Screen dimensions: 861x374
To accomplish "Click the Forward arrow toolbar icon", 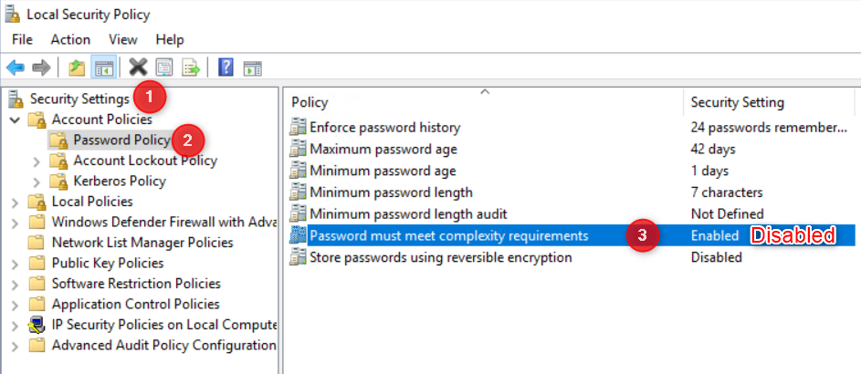I will click(40, 68).
